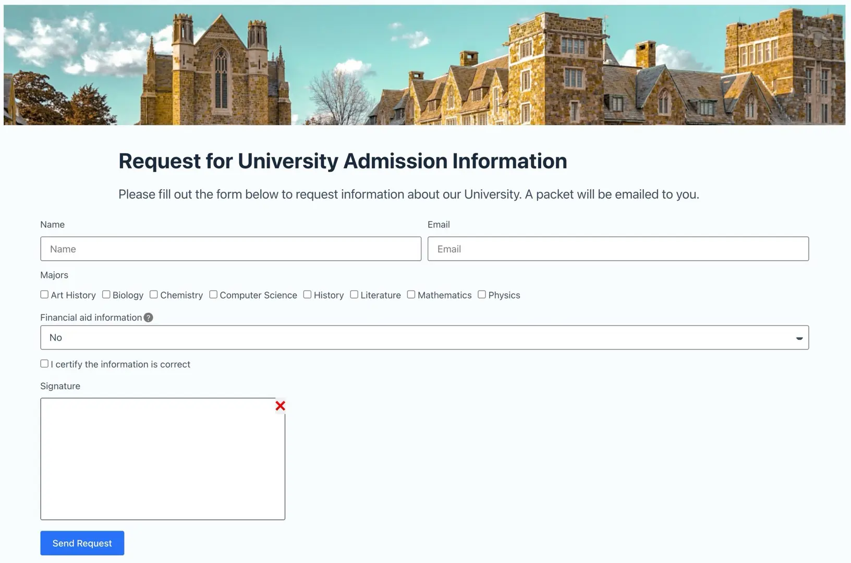
Task: Tick the Literature checkbox
Action: [354, 295]
